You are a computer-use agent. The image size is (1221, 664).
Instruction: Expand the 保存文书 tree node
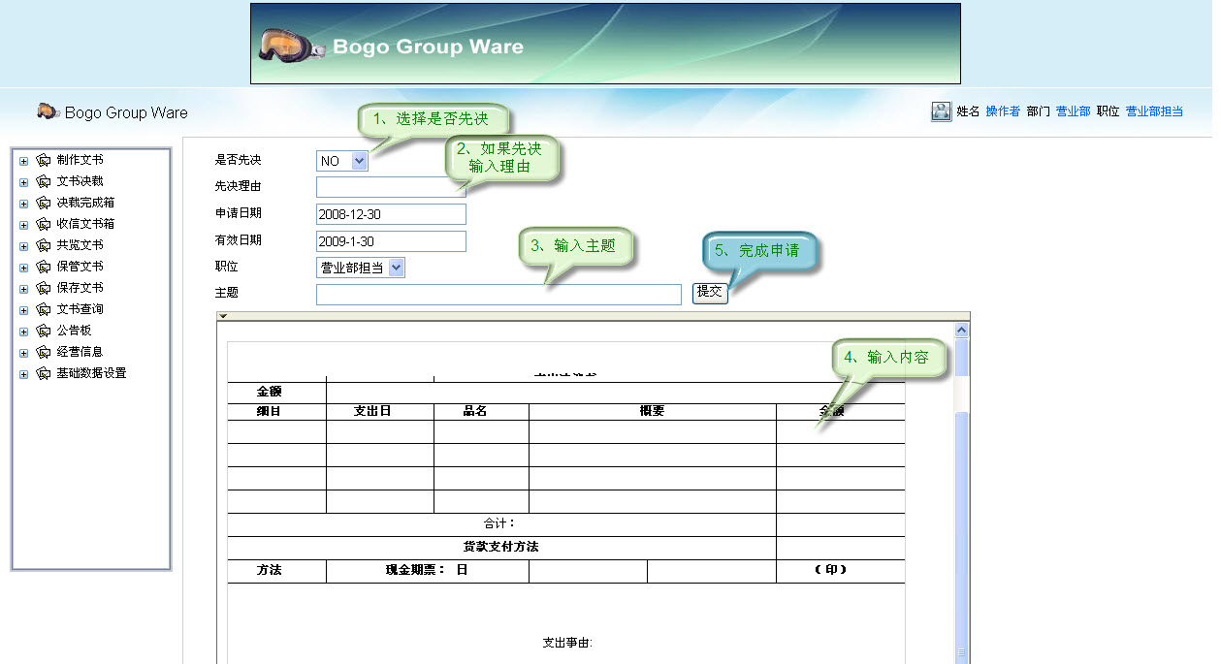coord(23,287)
